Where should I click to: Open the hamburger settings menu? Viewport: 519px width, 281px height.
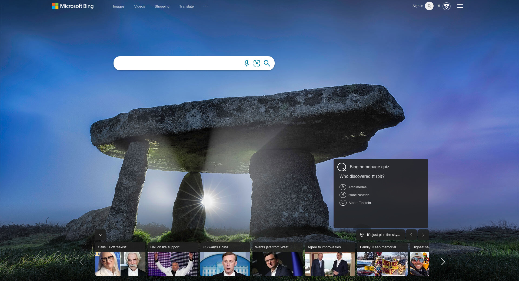[460, 6]
